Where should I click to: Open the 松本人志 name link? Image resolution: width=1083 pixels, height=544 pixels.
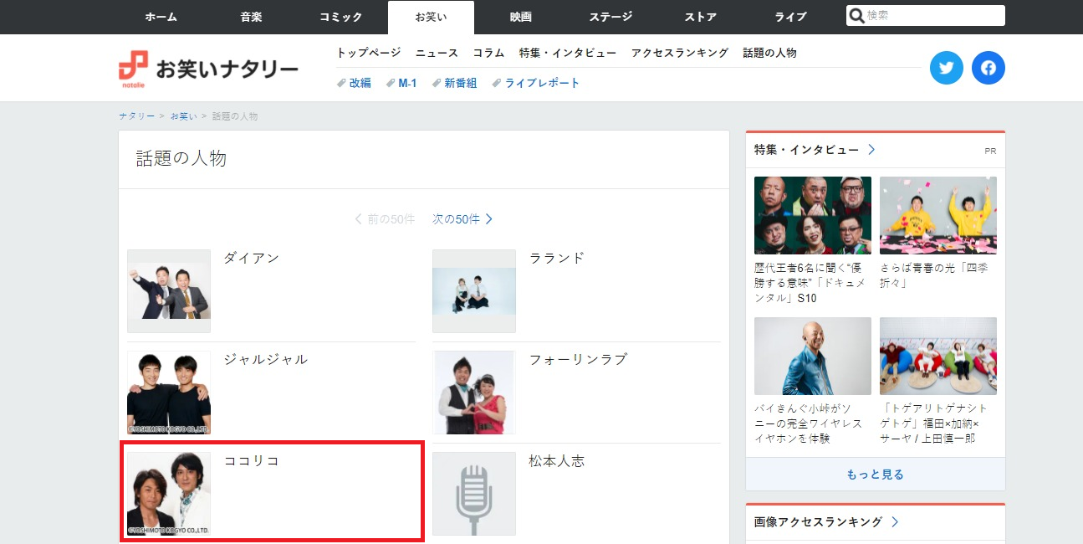click(557, 460)
